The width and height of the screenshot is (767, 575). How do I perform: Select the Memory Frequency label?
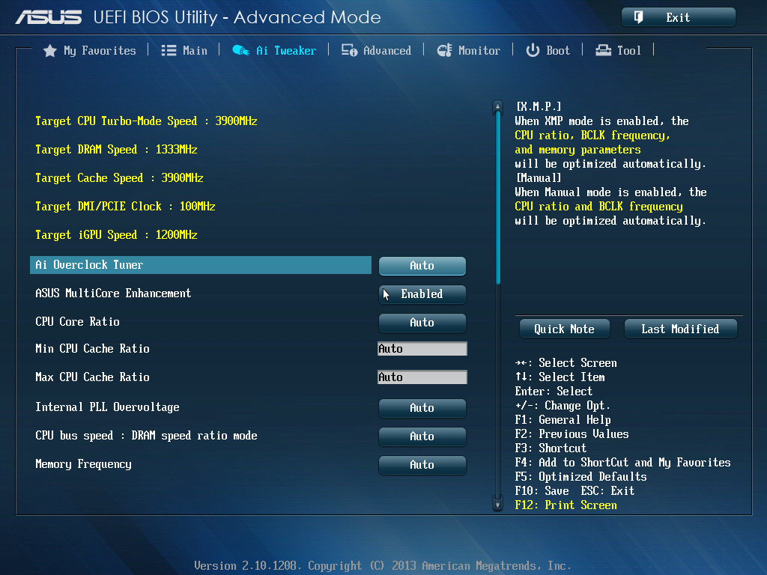(x=83, y=464)
